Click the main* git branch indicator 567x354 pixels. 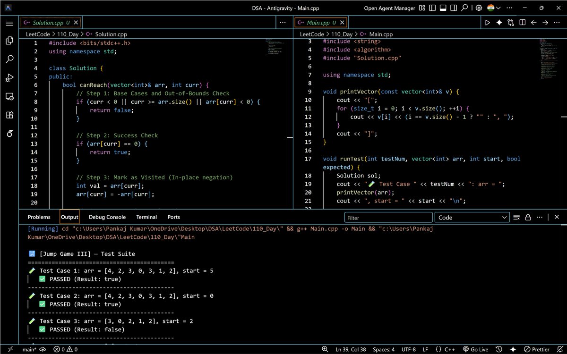tap(28, 349)
